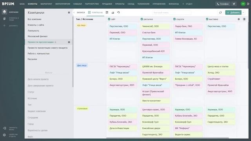
Task: Click the horizontal scrollbar at bottom
Action: point(167,138)
